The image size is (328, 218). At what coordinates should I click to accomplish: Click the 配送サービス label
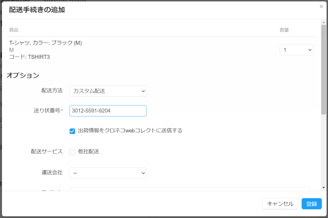(x=47, y=151)
